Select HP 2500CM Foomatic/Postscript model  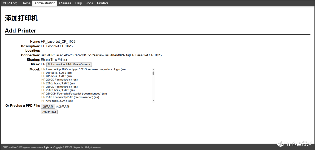[x=97, y=94]
